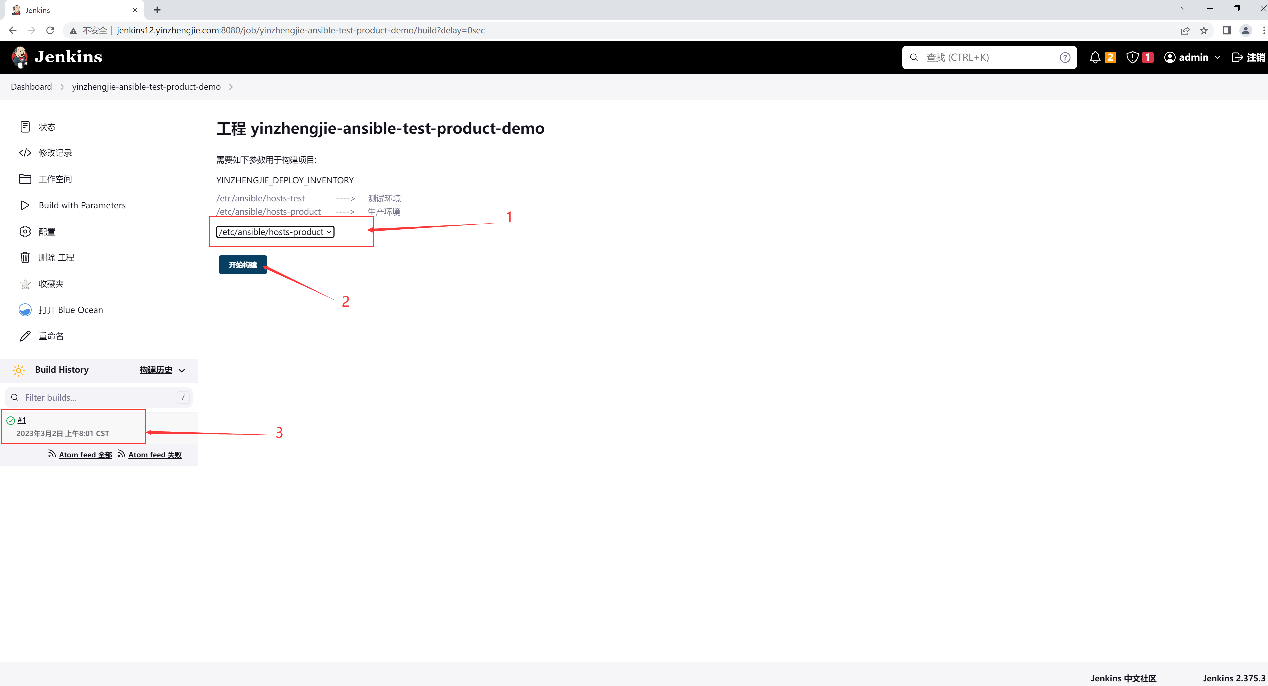Image resolution: width=1268 pixels, height=686 pixels.
Task: Click the 开始构建 build button
Action: [243, 265]
